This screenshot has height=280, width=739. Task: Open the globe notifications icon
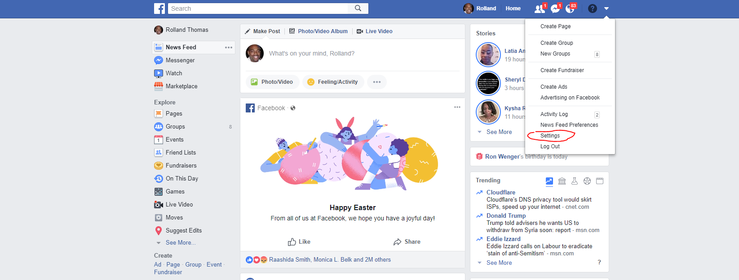570,9
